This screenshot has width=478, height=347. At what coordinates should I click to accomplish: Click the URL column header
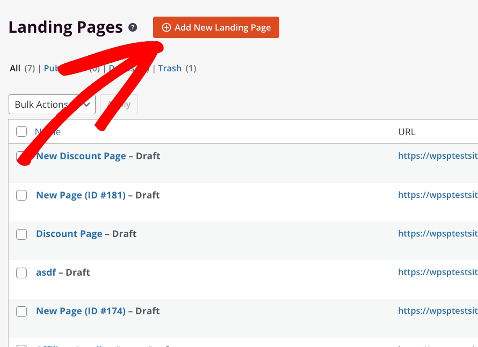pos(407,131)
